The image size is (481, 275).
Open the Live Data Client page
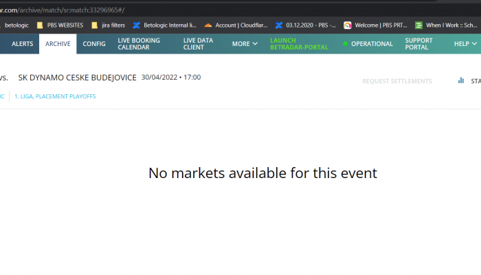[199, 44]
